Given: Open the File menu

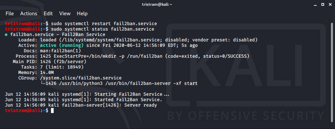Looking at the screenshot, I should point(10,14).
